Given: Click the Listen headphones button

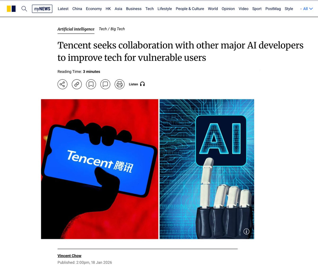Looking at the screenshot, I should click(x=137, y=84).
